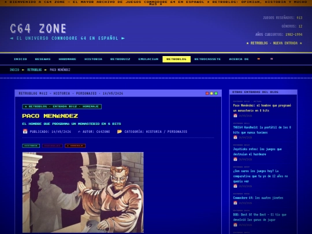
Task: Click calendar icon under Joysticks rotos entry
Action: tap(235, 159)
